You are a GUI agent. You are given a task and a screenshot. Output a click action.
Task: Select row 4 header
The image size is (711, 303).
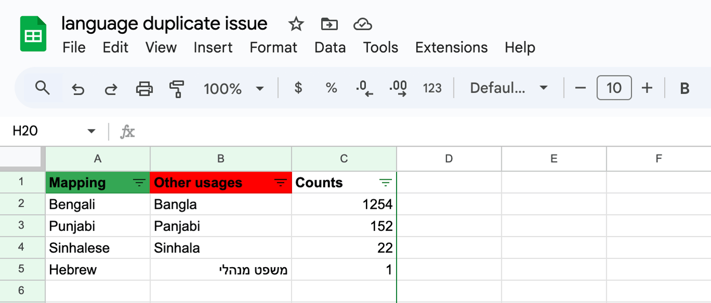point(21,247)
